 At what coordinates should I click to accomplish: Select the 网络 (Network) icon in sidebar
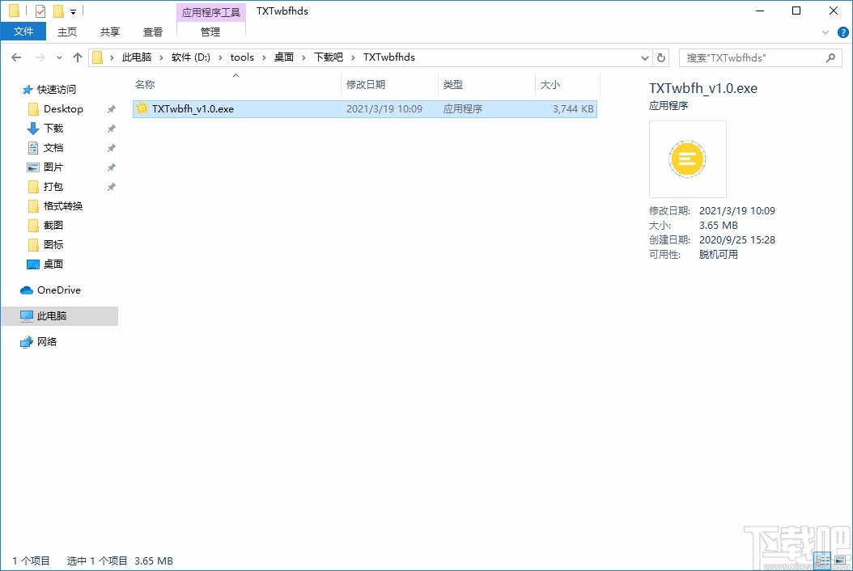(x=25, y=341)
